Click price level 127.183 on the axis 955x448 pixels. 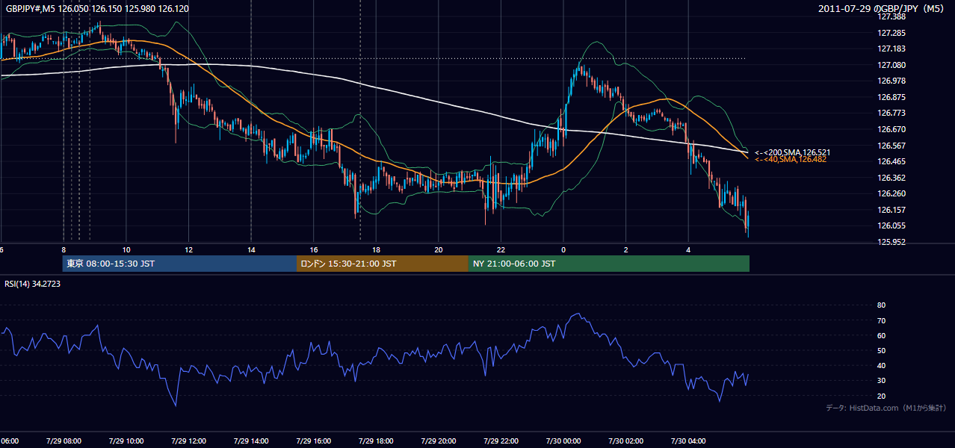tap(891, 49)
